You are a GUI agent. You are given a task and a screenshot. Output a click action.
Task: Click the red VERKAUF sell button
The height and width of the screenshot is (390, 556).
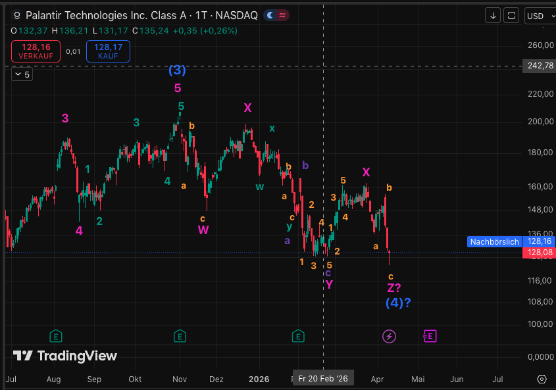click(x=36, y=51)
